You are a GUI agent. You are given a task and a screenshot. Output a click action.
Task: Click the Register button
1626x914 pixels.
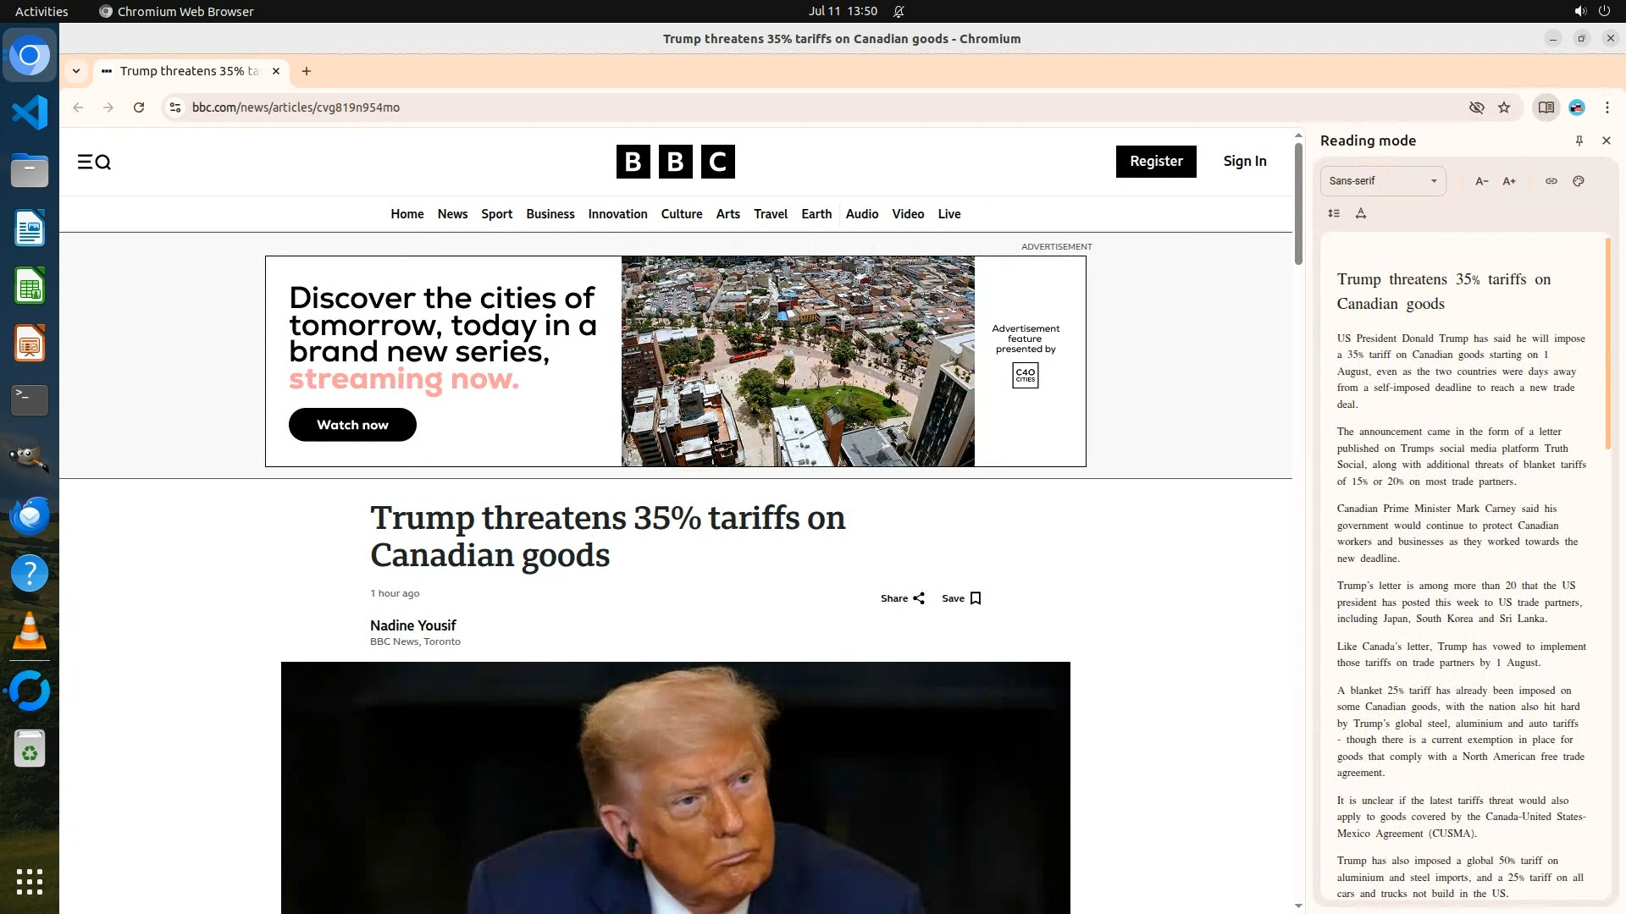(1155, 162)
